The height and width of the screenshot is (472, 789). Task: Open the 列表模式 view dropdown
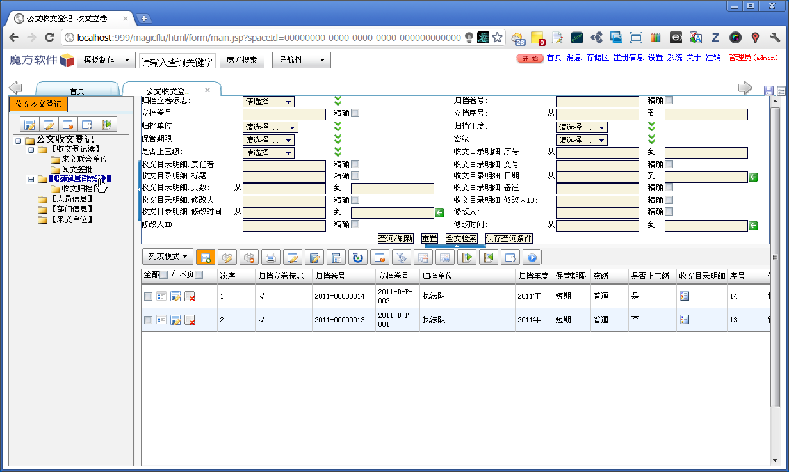point(168,256)
